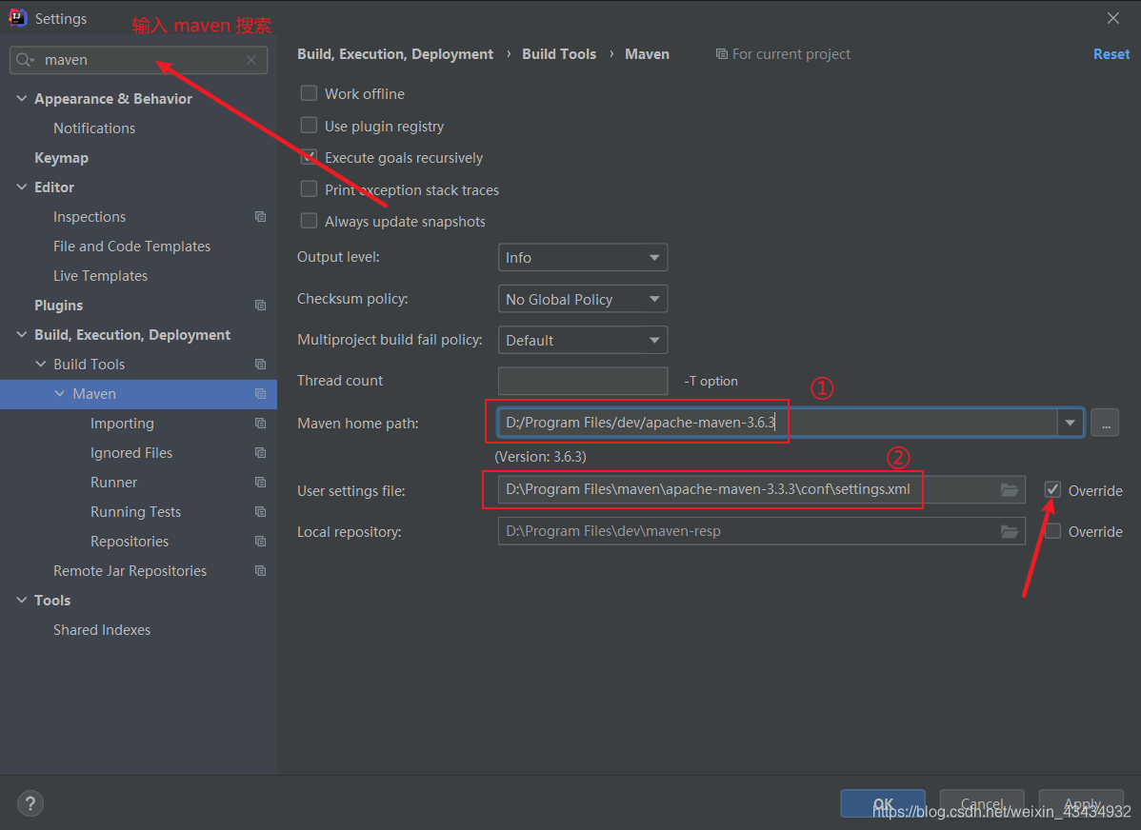Click the Cancel button
This screenshot has width=1141, height=830.
click(982, 803)
